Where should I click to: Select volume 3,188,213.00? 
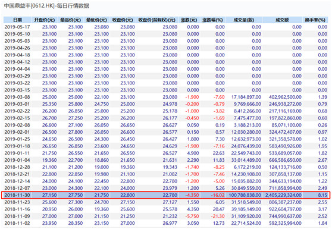[x=248, y=125]
